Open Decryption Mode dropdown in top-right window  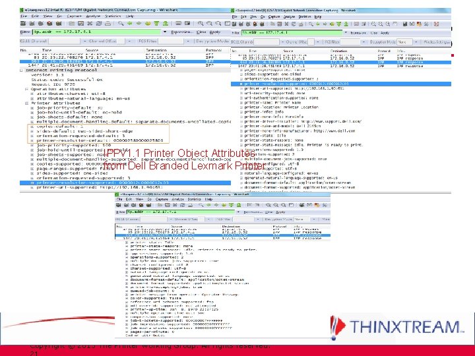[x=416, y=42]
